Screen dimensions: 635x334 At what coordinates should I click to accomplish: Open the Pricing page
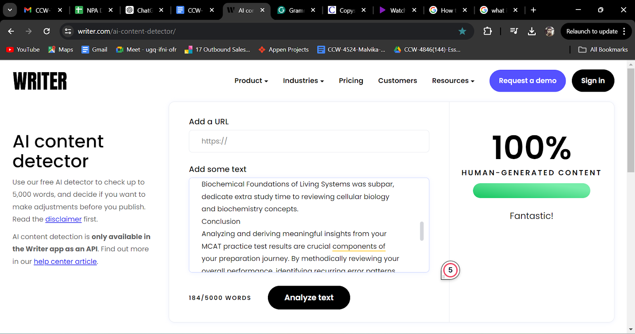click(x=351, y=81)
